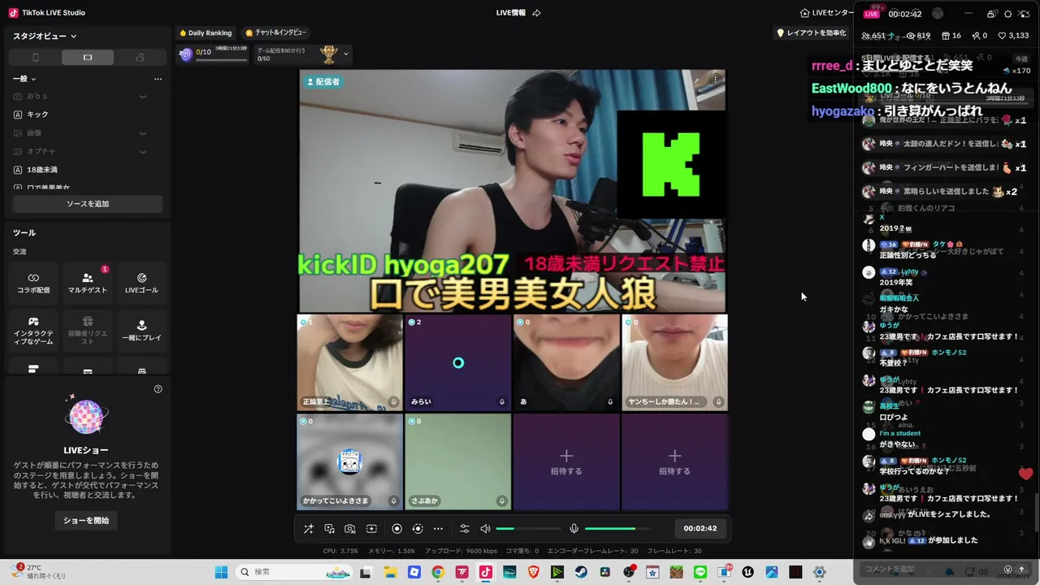This screenshot has height=585, width=1040.
Task: Mute the speaker output
Action: pos(485,529)
